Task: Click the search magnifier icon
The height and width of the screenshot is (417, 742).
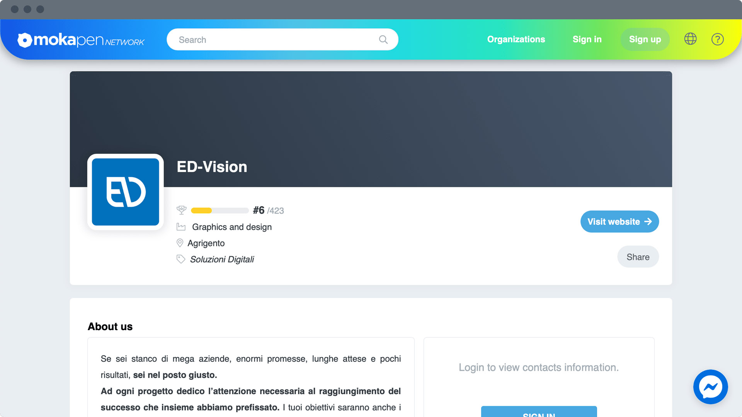Action: pos(383,39)
